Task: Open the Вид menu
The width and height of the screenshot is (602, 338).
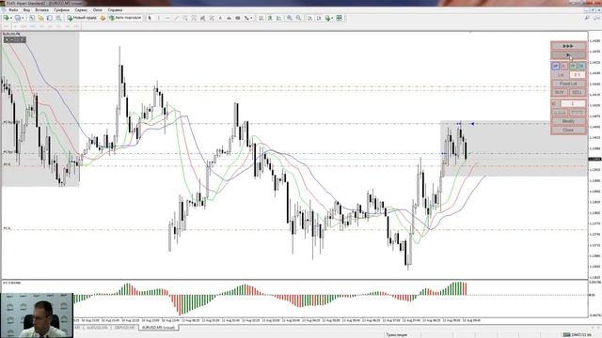Action: 26,10
